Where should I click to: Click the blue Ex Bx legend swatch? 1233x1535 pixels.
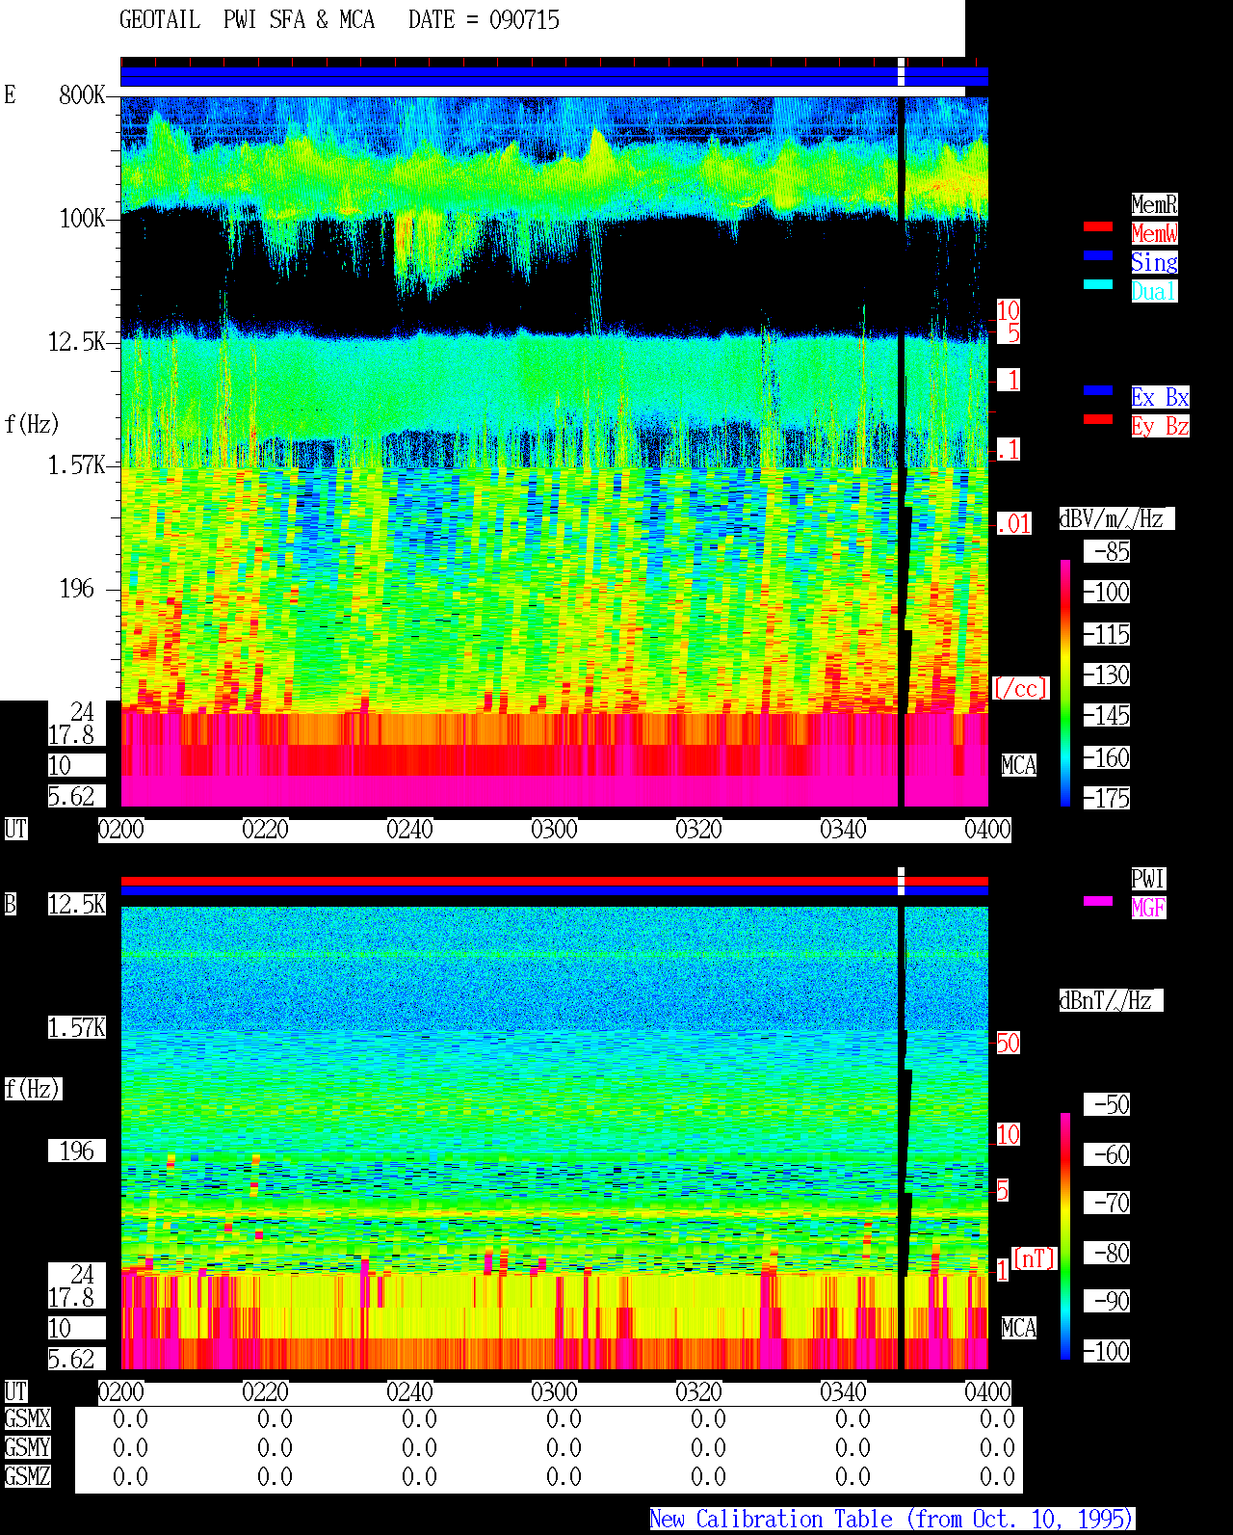pyautogui.click(x=1098, y=390)
